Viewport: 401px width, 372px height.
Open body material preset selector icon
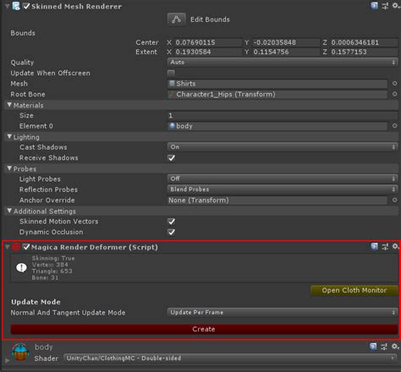tap(384, 347)
